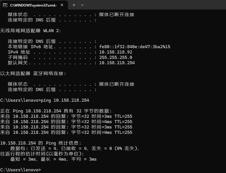Click the first ping reply line
This screenshot has height=173, width=226.
click(x=66, y=116)
